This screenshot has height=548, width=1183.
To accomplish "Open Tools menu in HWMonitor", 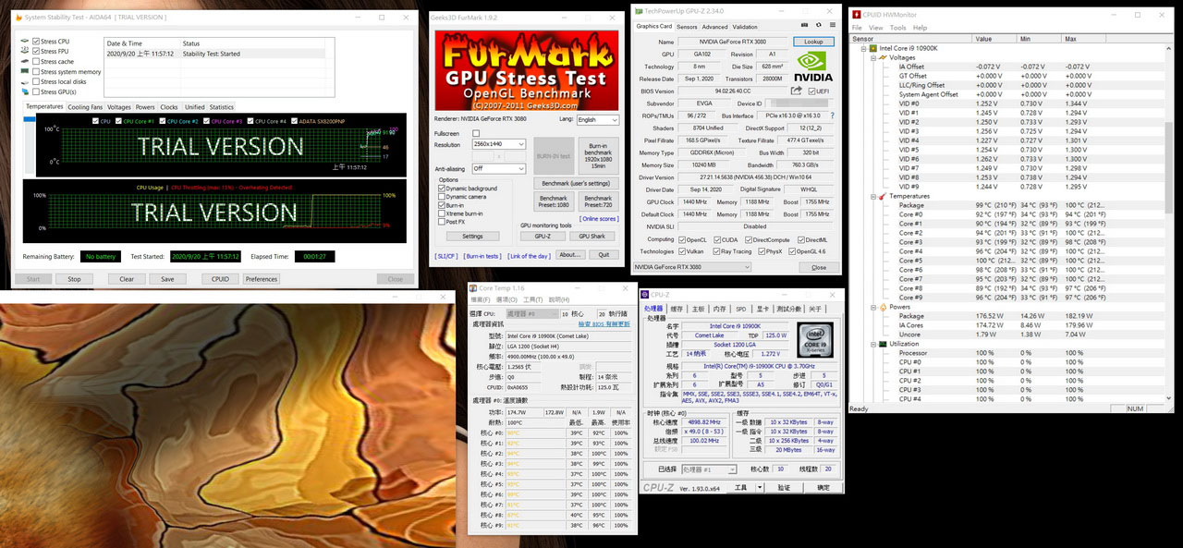I will click(x=897, y=28).
